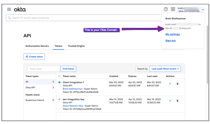Open the hamburger navigation menu

pyautogui.click(x=9, y=9)
